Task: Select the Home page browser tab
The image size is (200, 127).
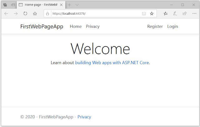Action: [x=41, y=5]
